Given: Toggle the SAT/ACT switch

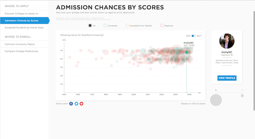Looking at the screenshot, I should pyautogui.click(x=193, y=36).
